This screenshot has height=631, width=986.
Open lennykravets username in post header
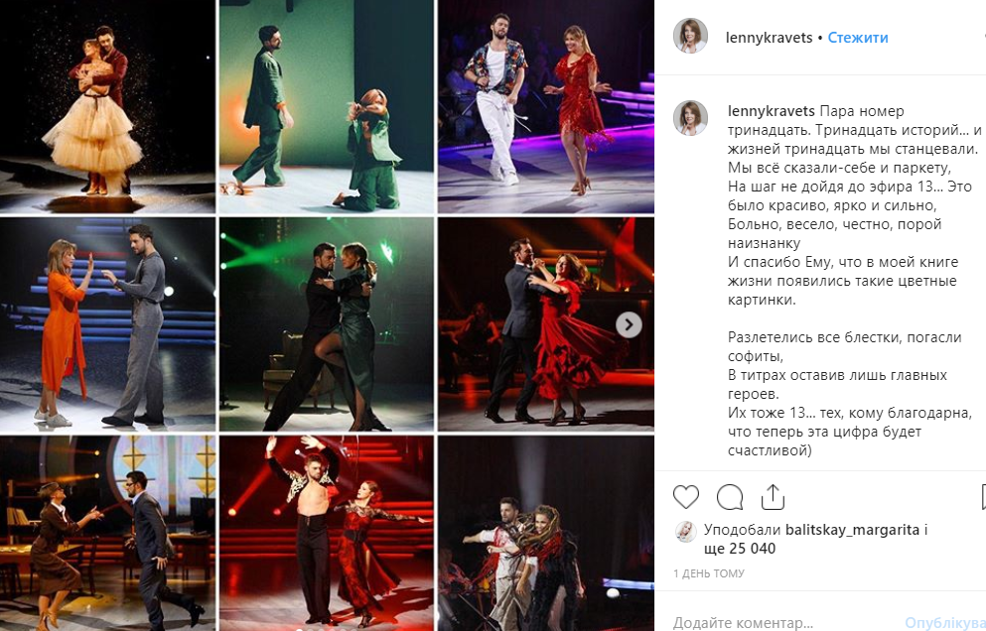(x=770, y=38)
